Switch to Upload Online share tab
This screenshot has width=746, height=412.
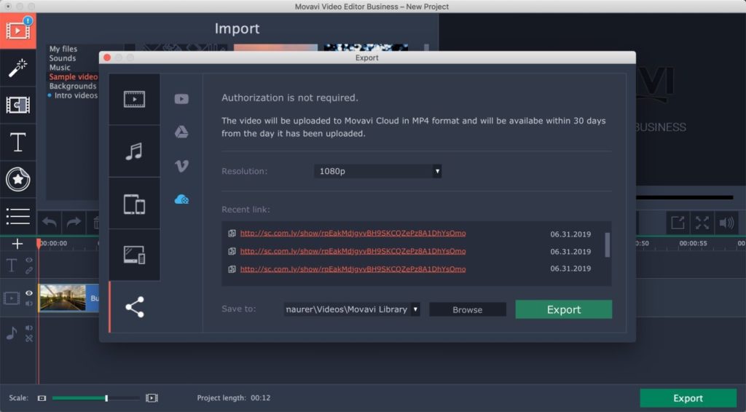click(134, 307)
